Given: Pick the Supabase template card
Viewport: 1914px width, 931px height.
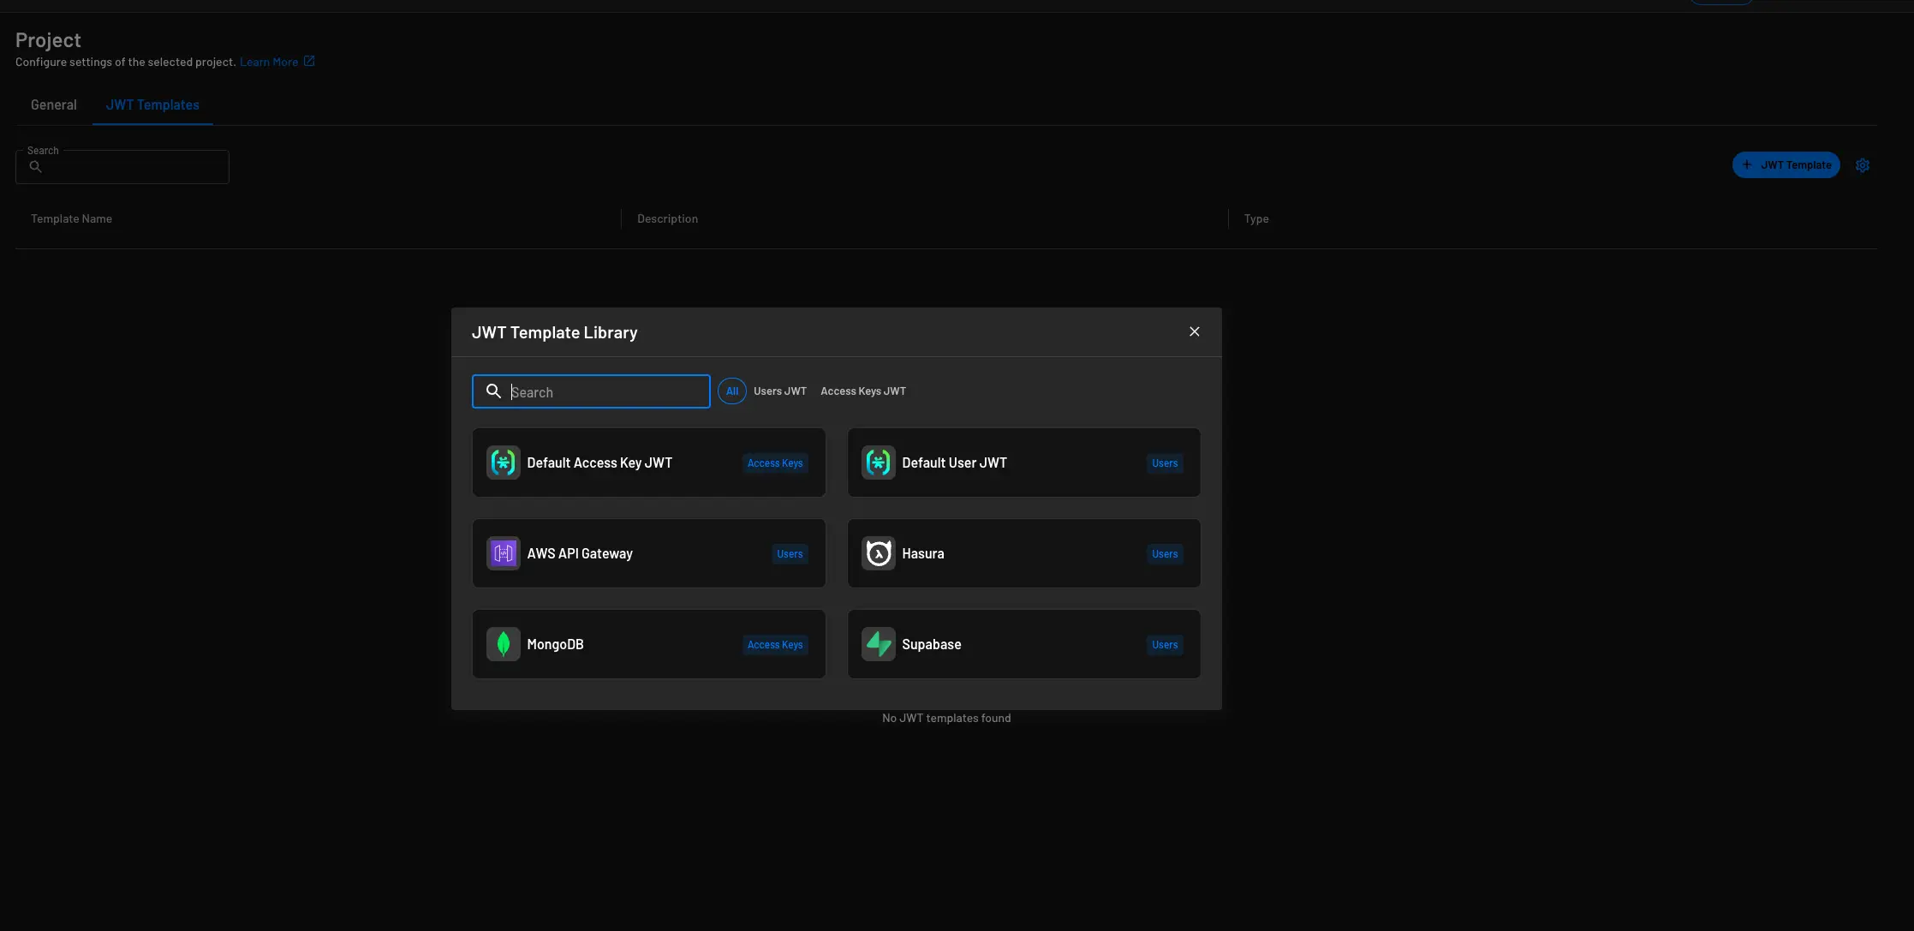Looking at the screenshot, I should click(x=1023, y=644).
